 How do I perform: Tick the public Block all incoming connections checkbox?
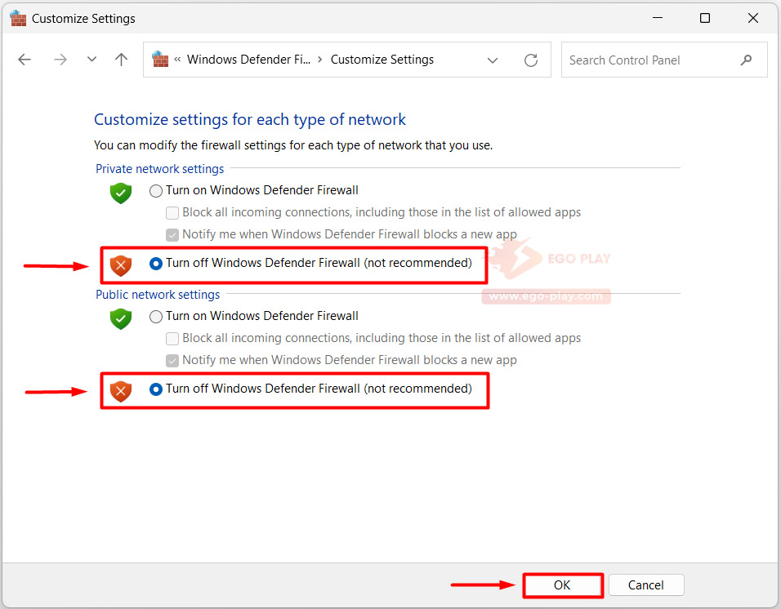coord(172,339)
